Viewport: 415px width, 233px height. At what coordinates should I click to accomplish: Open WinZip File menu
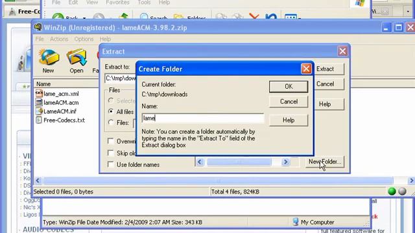coord(40,39)
